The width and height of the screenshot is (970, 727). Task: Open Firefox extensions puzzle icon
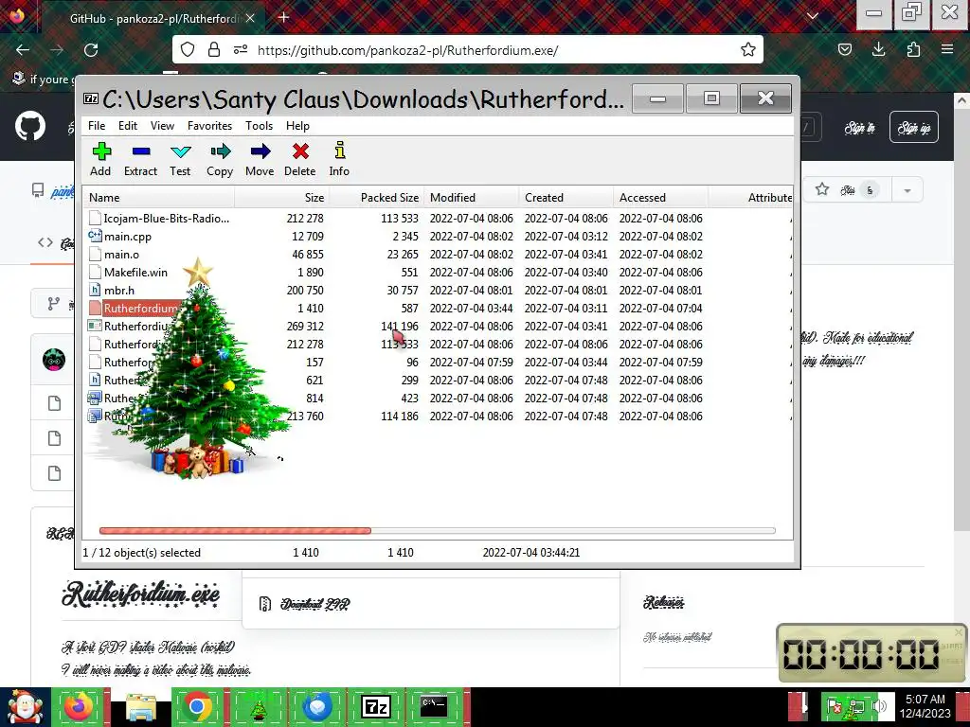[x=913, y=50]
